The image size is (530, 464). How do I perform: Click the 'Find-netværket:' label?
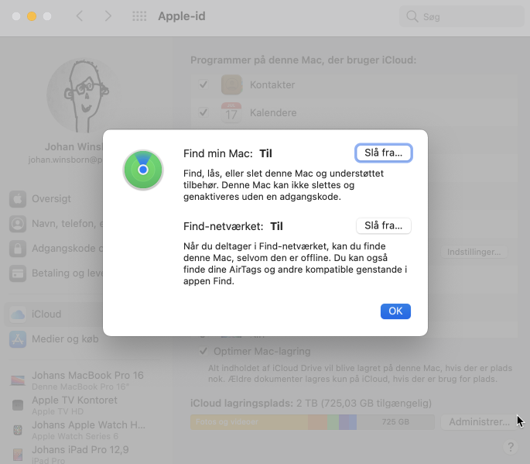point(223,226)
